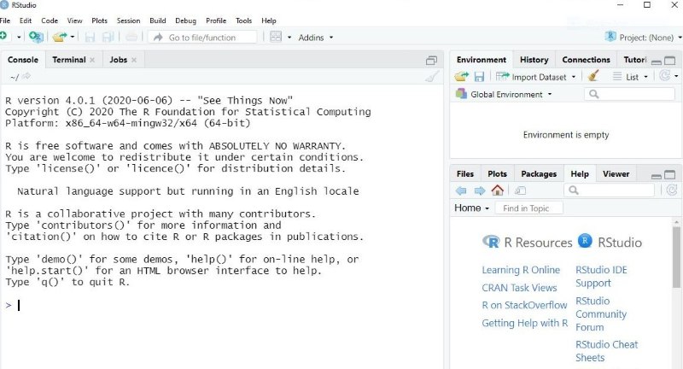Click the Save All documents icon
This screenshot has height=369, width=683.
pyautogui.click(x=108, y=37)
